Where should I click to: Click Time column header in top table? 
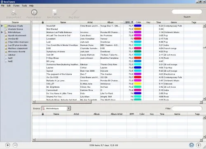point(159,22)
